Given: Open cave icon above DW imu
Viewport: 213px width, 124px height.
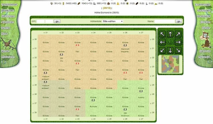Looking at the screenshot, I should pyautogui.click(x=62, y=54).
